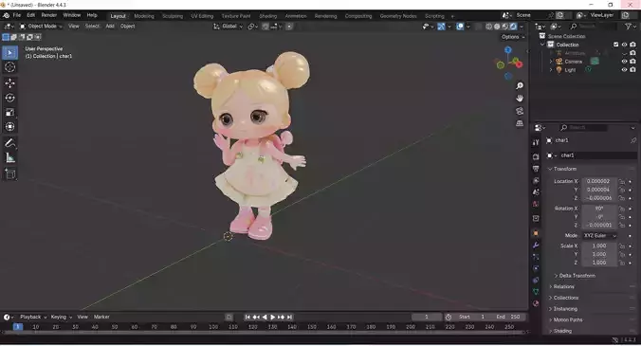Switch to the Animation workspace tab
641x346 pixels.
point(296,16)
